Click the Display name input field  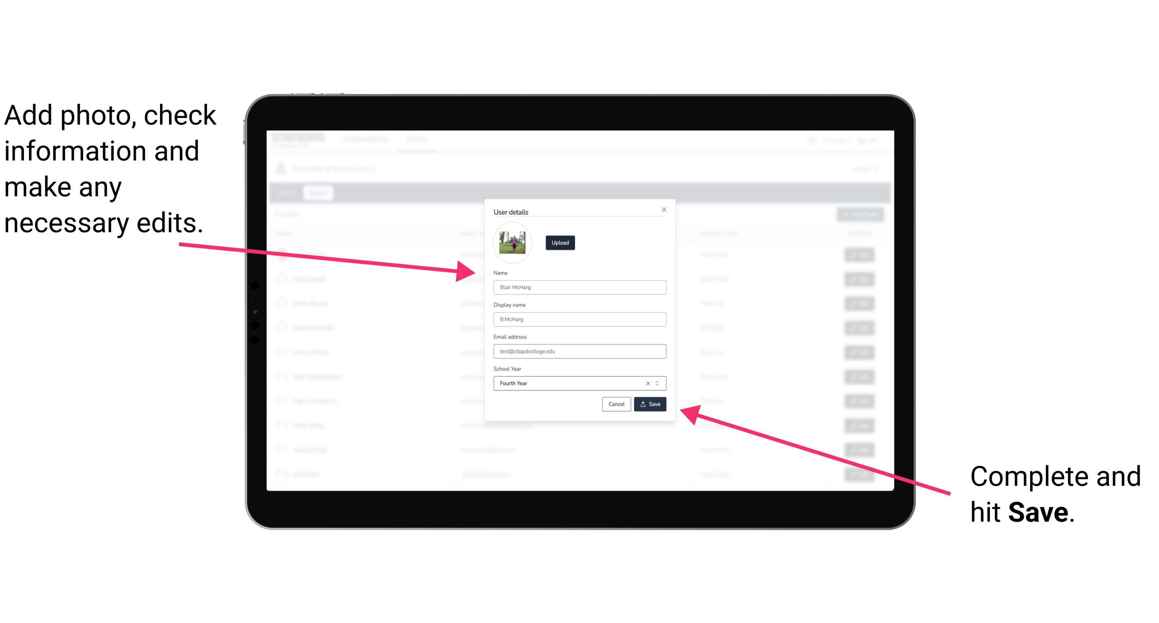[x=580, y=319]
